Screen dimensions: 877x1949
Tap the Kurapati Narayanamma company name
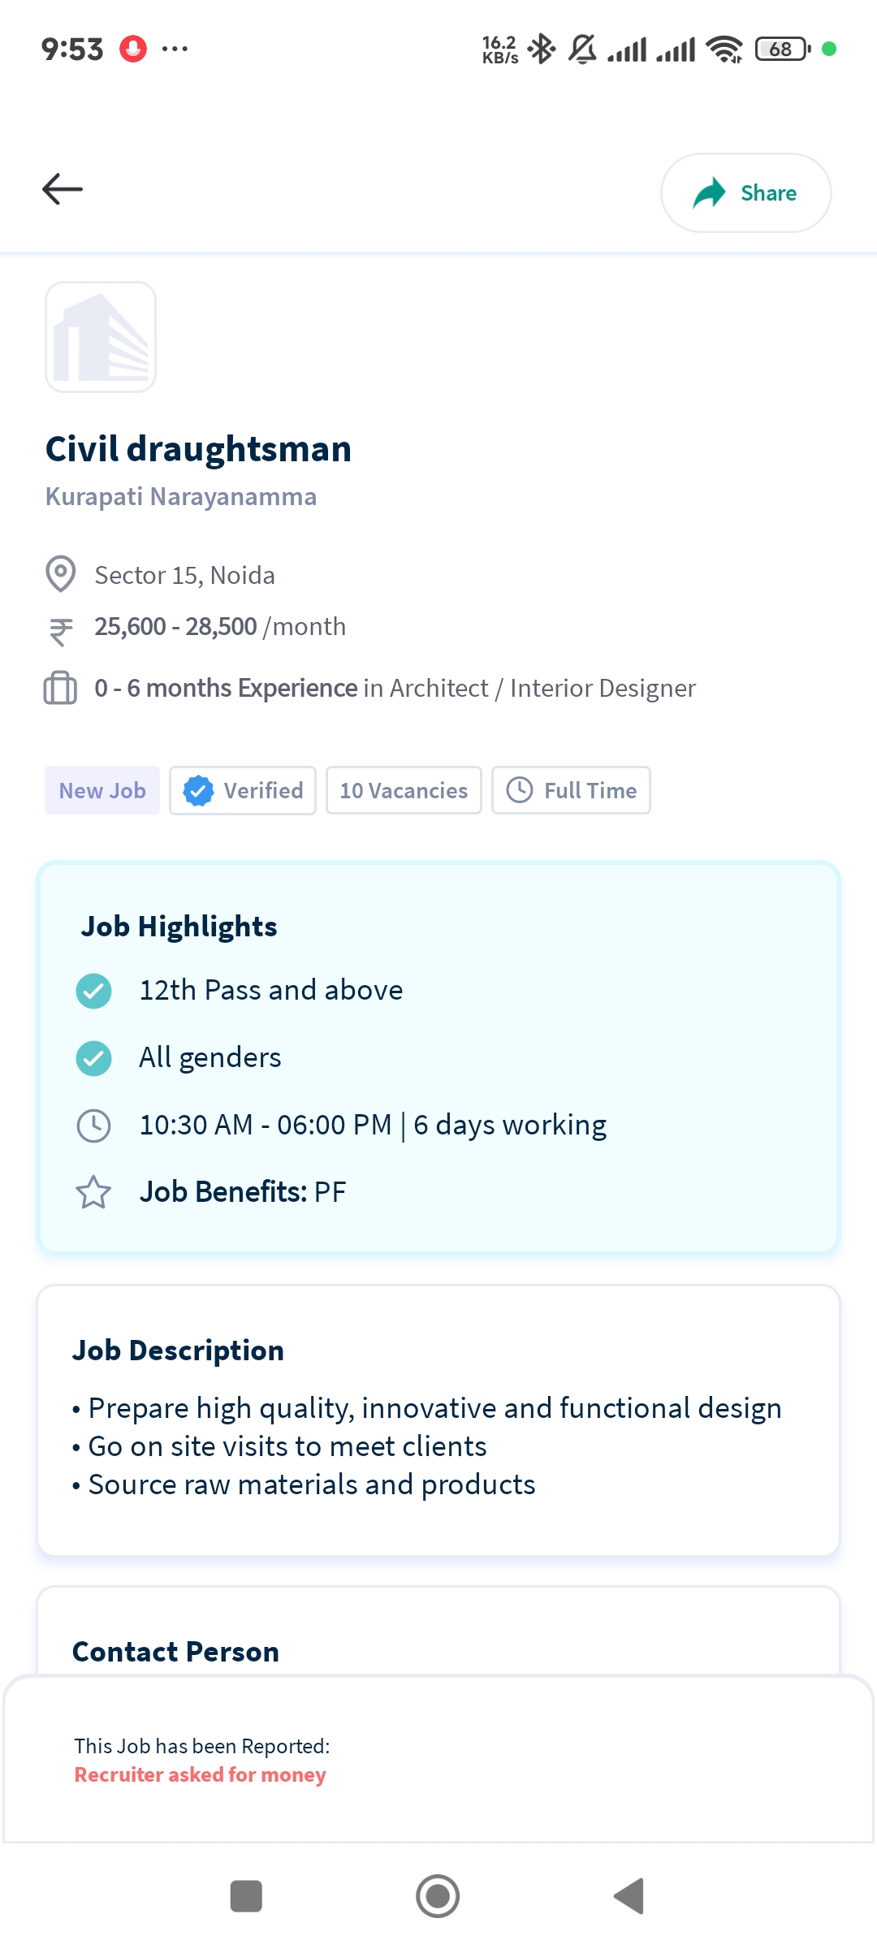181,496
